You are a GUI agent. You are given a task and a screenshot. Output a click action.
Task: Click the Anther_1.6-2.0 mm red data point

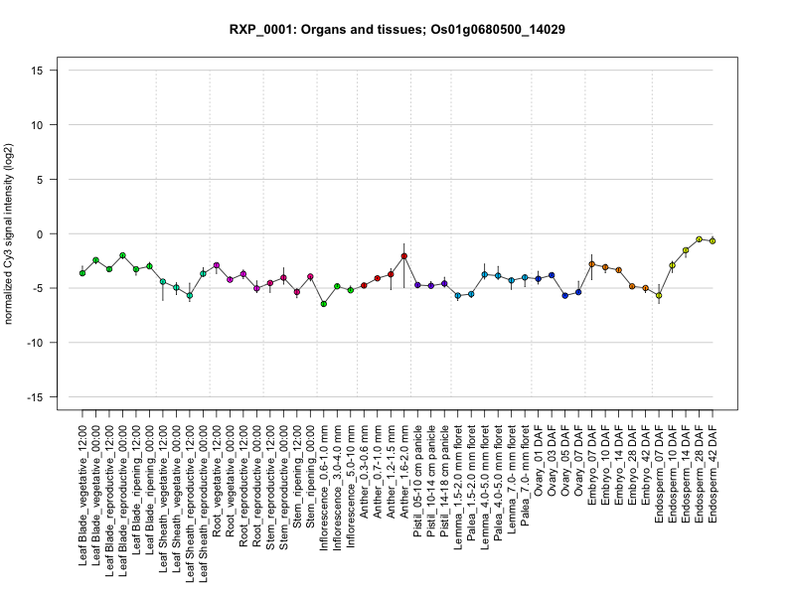[x=404, y=256]
